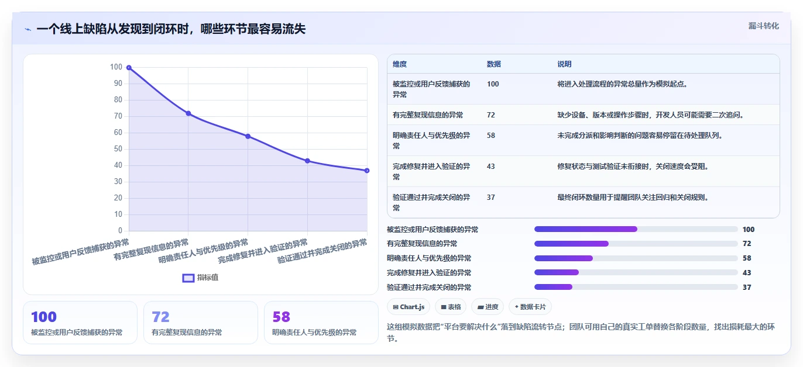Click the Chart.js chip
This screenshot has height=367, width=803.
point(409,307)
